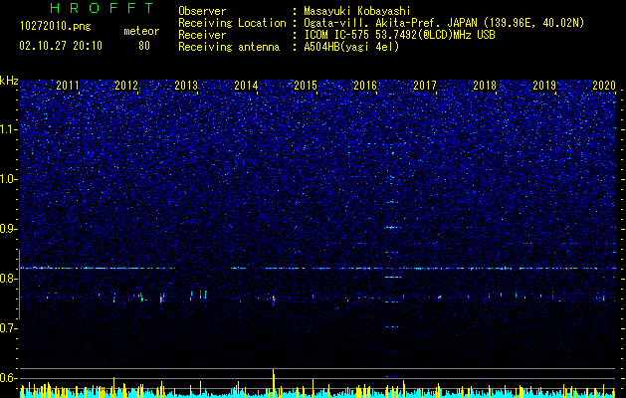
Task: Click the 2016 time marker
Action: pos(365,86)
